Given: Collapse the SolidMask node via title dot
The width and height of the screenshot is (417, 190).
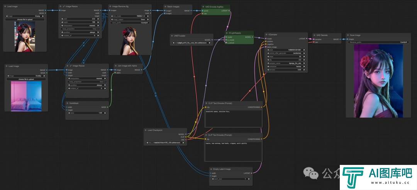Looking at the screenshot, I should (68, 103).
